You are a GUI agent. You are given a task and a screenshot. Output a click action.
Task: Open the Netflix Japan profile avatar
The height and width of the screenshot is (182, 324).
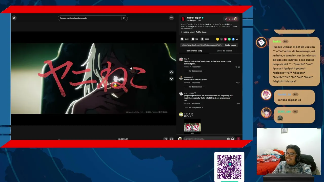pos(183,19)
